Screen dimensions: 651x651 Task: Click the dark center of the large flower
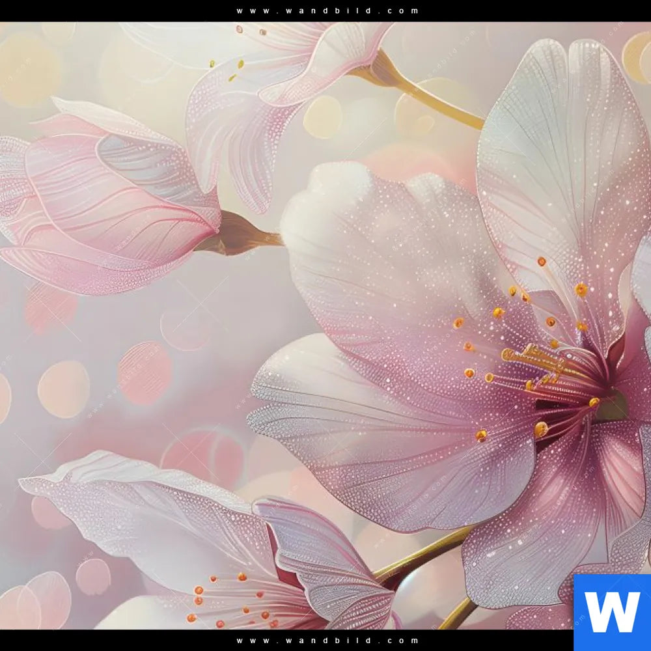point(609,404)
